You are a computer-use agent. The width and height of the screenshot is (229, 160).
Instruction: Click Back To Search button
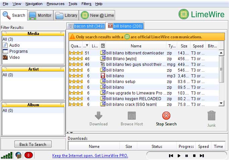tap(33, 144)
